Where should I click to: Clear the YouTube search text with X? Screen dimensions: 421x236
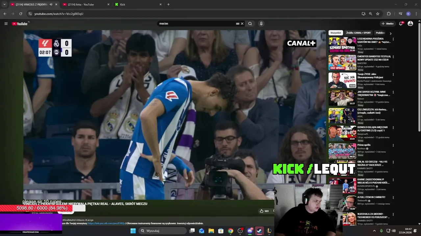click(x=242, y=24)
